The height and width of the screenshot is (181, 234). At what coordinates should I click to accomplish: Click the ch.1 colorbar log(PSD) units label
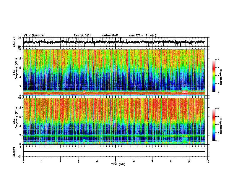coord(221,77)
